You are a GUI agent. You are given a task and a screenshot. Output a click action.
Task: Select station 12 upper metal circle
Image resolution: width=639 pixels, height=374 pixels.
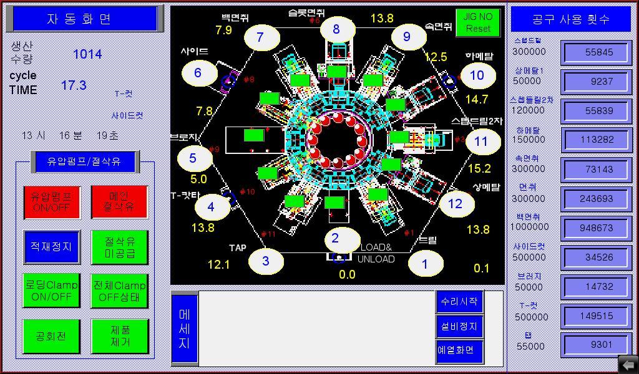[457, 204]
